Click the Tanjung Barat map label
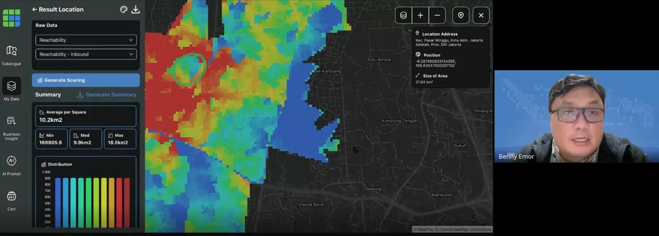This screenshot has width=659, height=236. coord(310,204)
